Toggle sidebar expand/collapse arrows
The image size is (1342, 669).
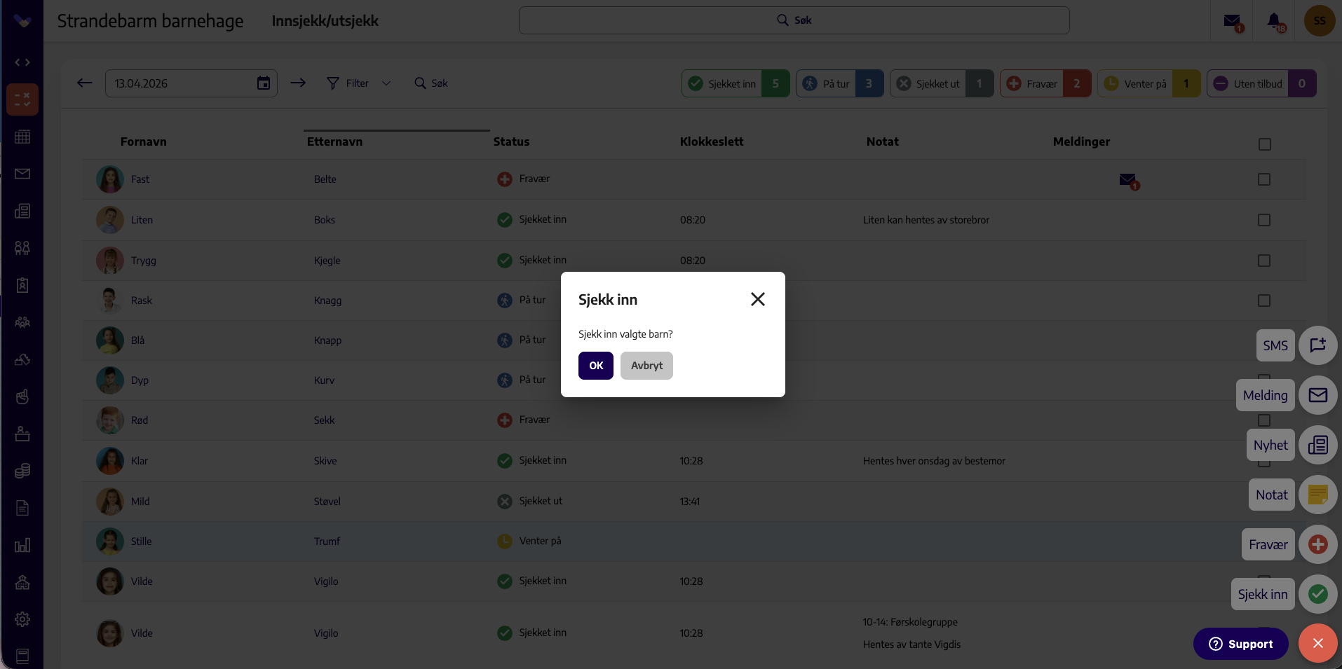(x=22, y=62)
